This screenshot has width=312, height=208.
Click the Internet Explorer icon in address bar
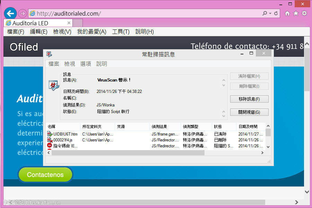coord(32,13)
